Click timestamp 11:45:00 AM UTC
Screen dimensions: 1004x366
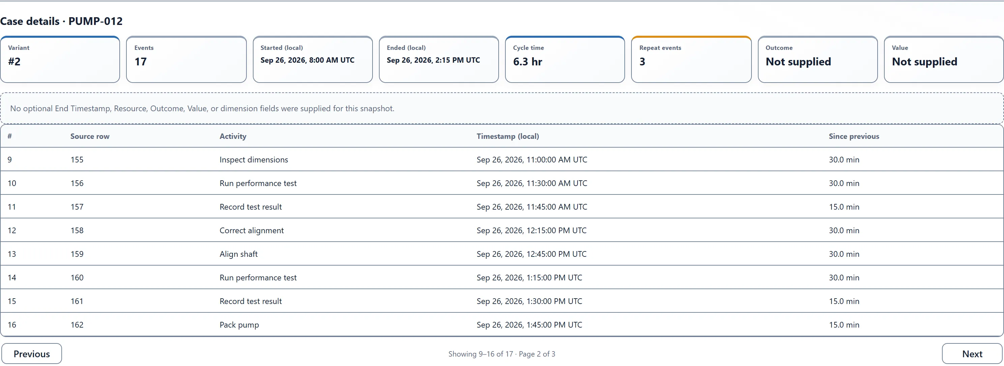tap(532, 207)
